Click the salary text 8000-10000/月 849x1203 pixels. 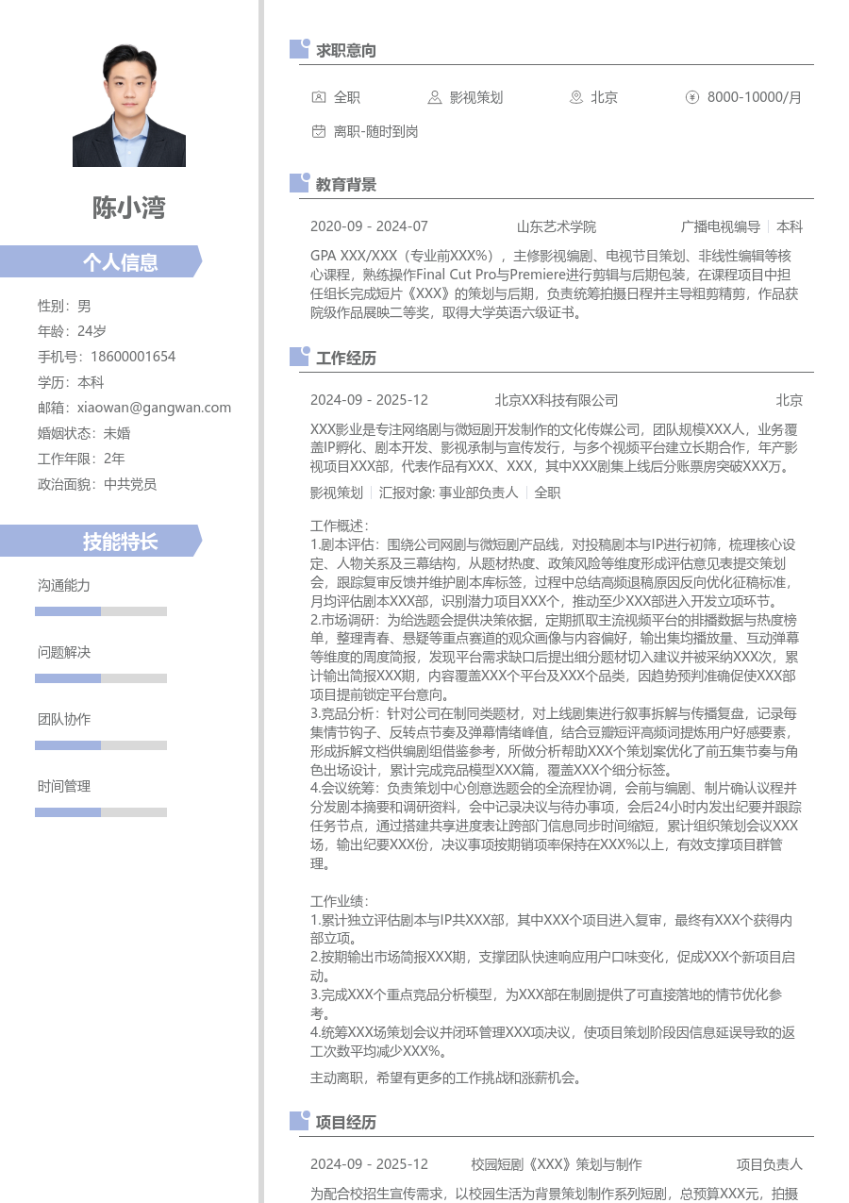755,97
